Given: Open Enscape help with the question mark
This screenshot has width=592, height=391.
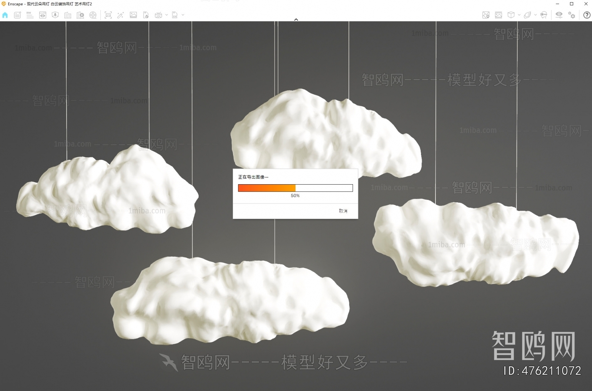Looking at the screenshot, I should pos(587,15).
